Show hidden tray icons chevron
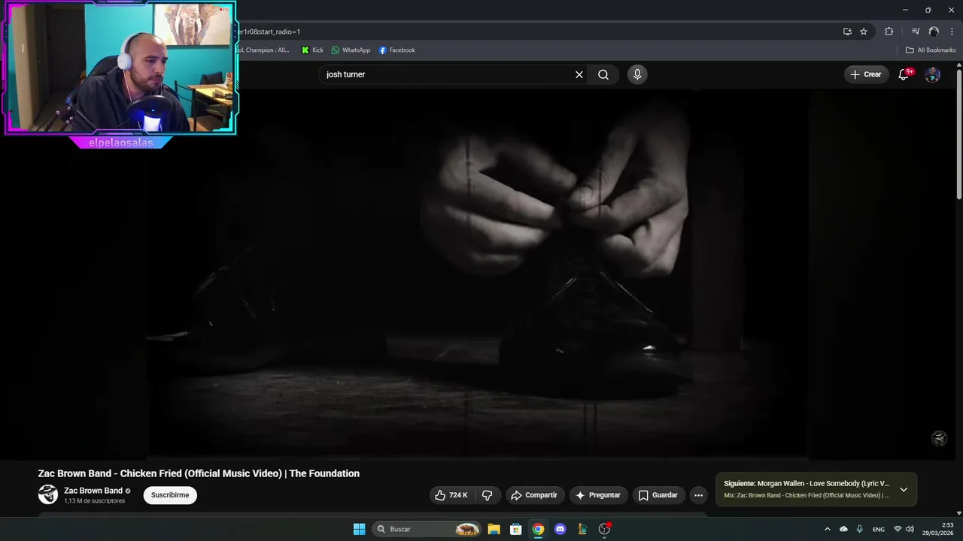Image resolution: width=963 pixels, height=541 pixels. (x=828, y=529)
